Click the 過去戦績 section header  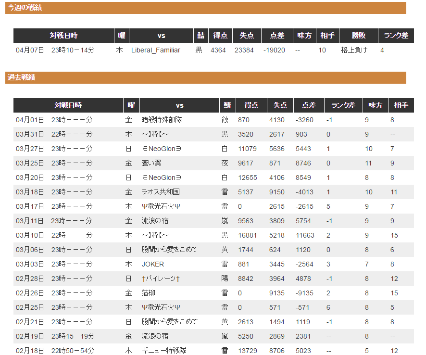(x=206, y=77)
